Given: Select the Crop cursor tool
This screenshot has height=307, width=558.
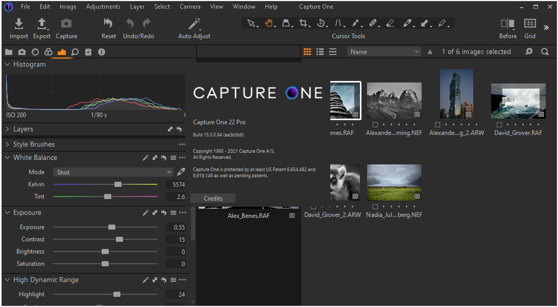Looking at the screenshot, I should coord(303,23).
